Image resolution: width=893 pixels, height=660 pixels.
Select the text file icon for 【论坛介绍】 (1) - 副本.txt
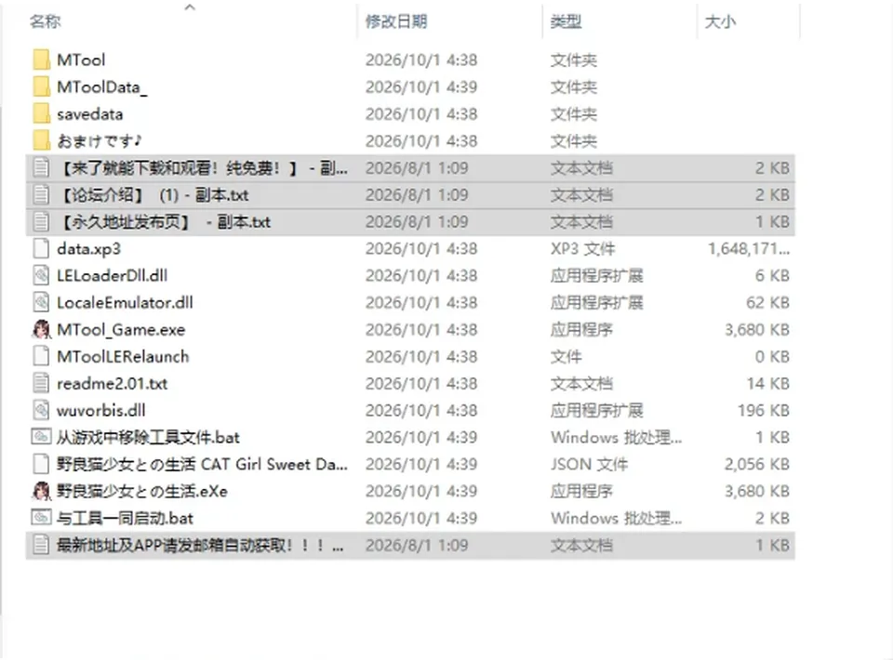(x=41, y=194)
